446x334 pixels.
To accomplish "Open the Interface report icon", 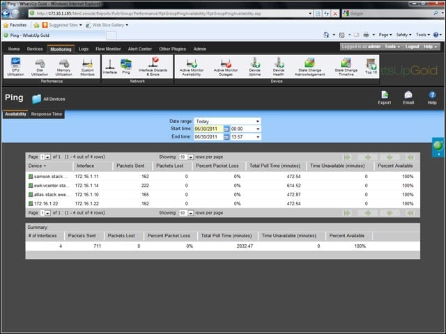I will pyautogui.click(x=110, y=66).
